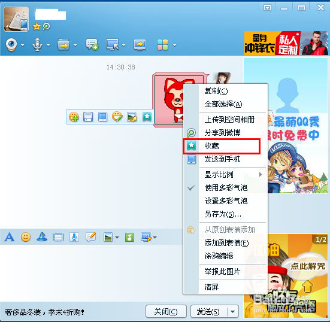The height and width of the screenshot is (322, 330).
Task: Open 设置多彩气泡 menu entry
Action: 226,201
